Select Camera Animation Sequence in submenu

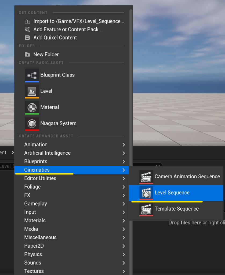[x=176, y=177]
